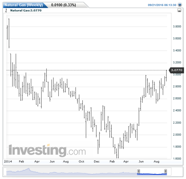Viewport: 186px width, 179px height.
Task: Click the 2.6000 price axis label
Action: point(177,98)
